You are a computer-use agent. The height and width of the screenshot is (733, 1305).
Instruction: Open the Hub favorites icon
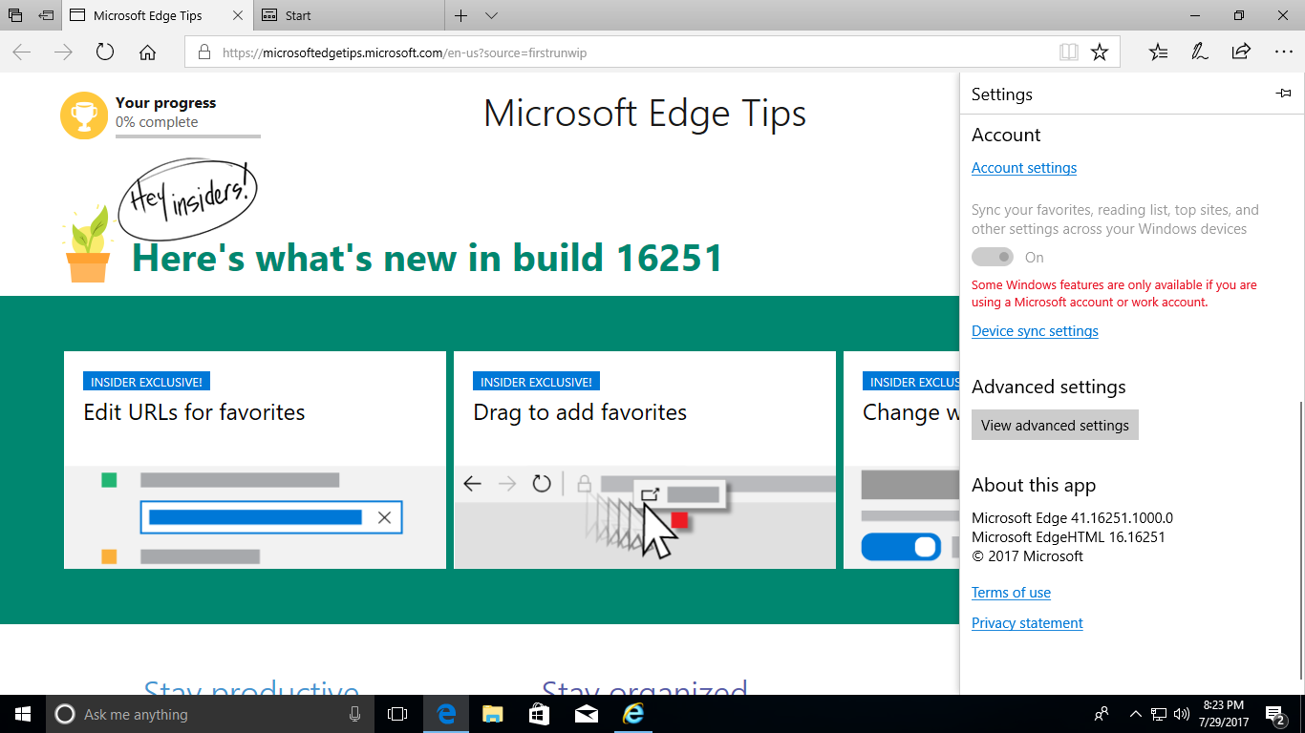(1158, 52)
